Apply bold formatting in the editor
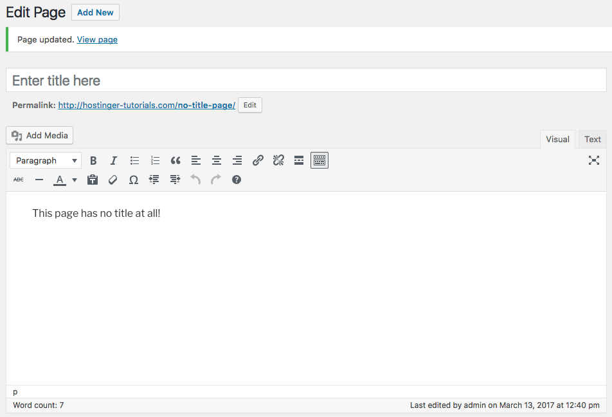The image size is (612, 417). click(x=93, y=160)
